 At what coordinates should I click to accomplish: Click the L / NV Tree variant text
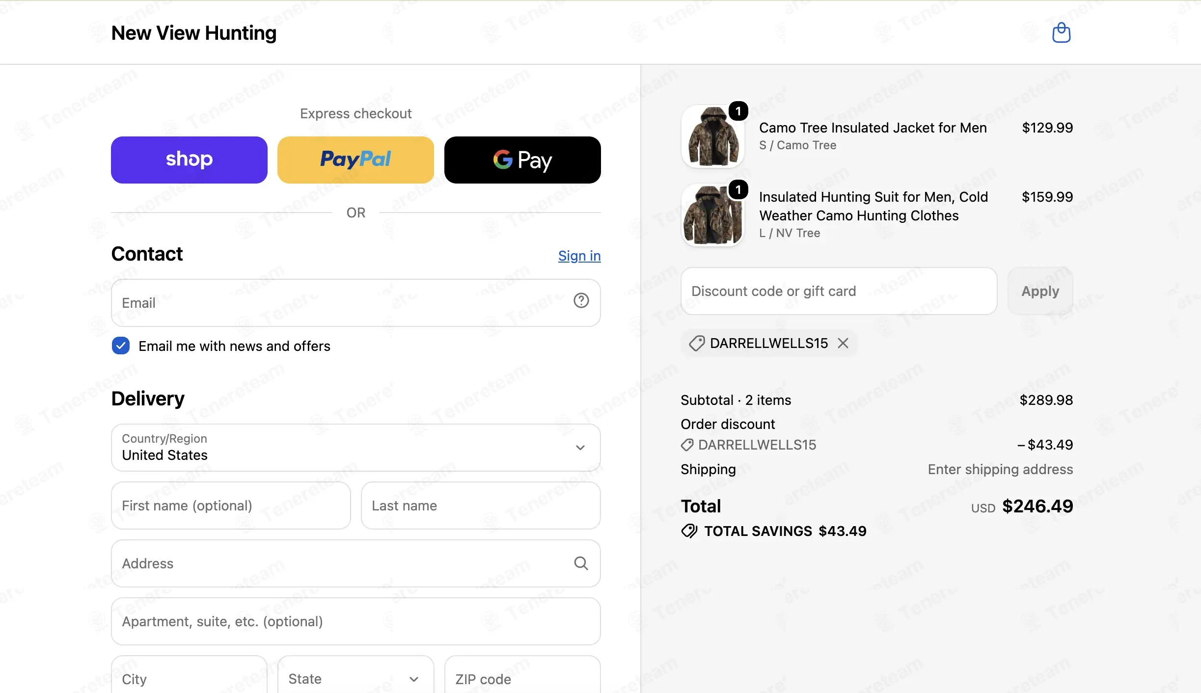pyautogui.click(x=790, y=233)
